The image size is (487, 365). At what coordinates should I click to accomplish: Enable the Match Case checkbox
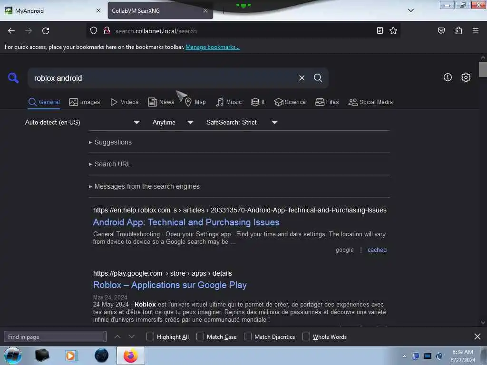(x=200, y=336)
